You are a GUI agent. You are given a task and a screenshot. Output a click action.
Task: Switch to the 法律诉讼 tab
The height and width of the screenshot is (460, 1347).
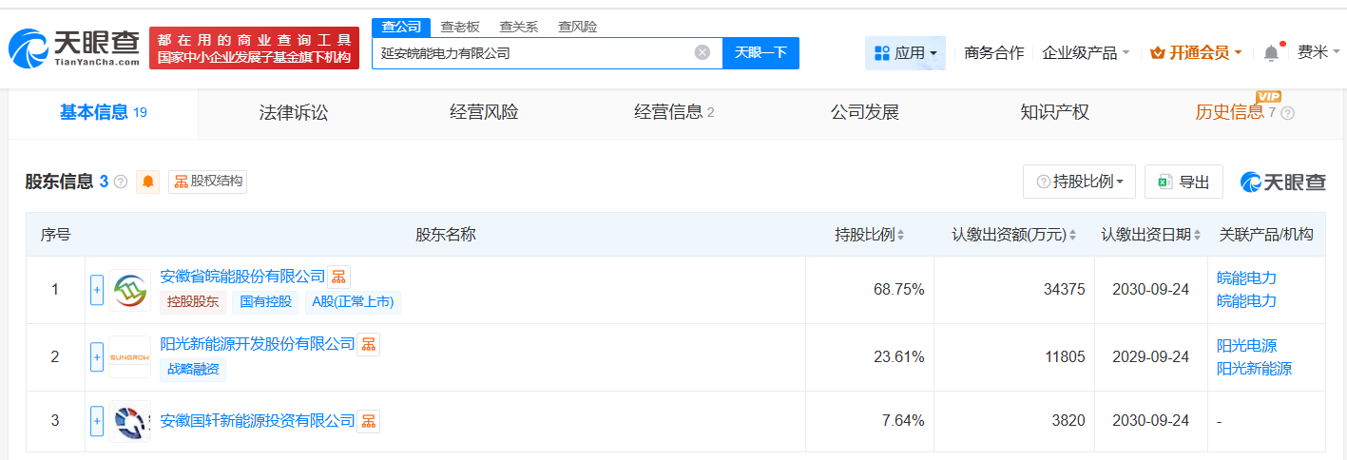tap(294, 113)
